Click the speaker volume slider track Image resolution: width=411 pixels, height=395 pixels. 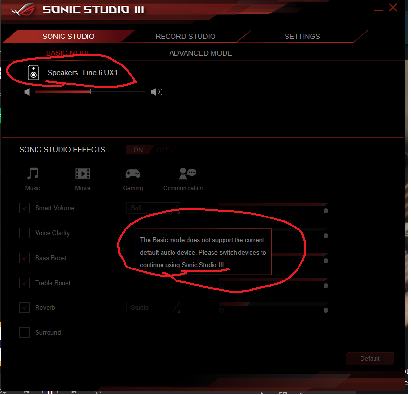pos(90,92)
